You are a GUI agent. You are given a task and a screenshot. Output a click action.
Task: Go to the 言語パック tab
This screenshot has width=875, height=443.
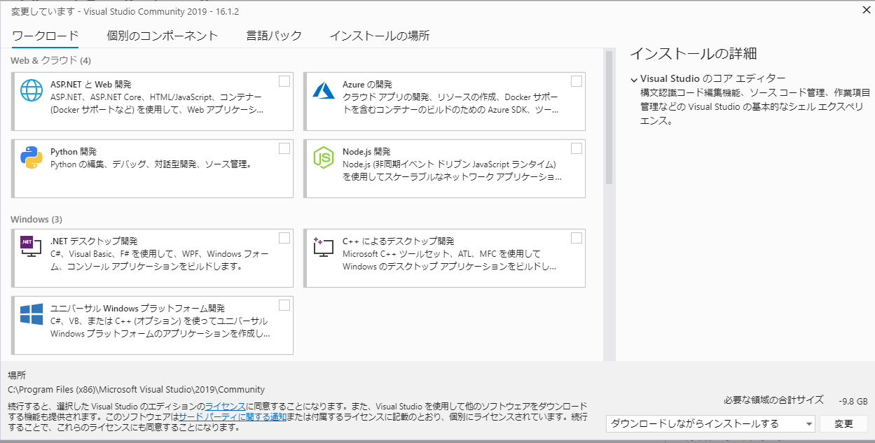tap(274, 36)
